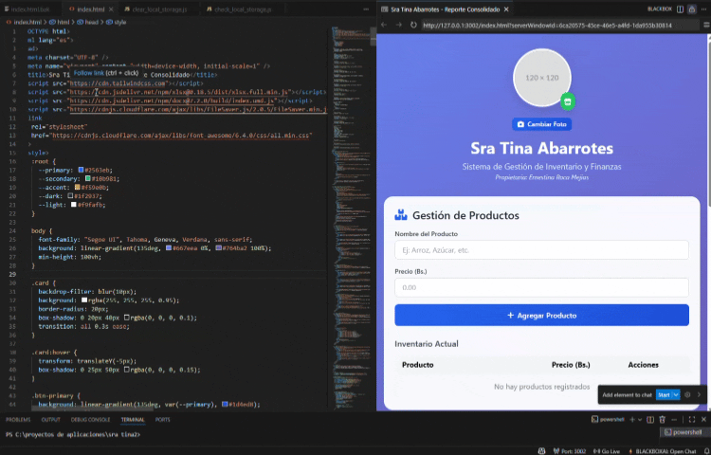This screenshot has height=455, width=711.
Task: Focus the Nombre del Producto input field
Action: tap(541, 250)
